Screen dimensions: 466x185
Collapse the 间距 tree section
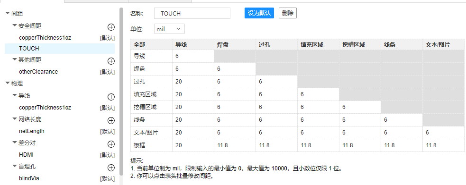(x=8, y=13)
